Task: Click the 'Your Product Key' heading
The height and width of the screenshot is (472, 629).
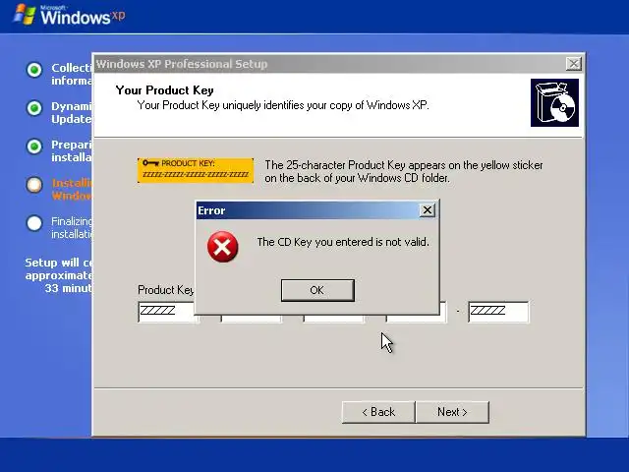Action: (x=164, y=90)
